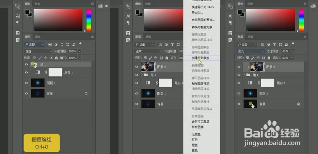The height and width of the screenshot is (154, 318).
Task: Hide the 黑白 1 layer in left panel
Action: tap(26, 72)
